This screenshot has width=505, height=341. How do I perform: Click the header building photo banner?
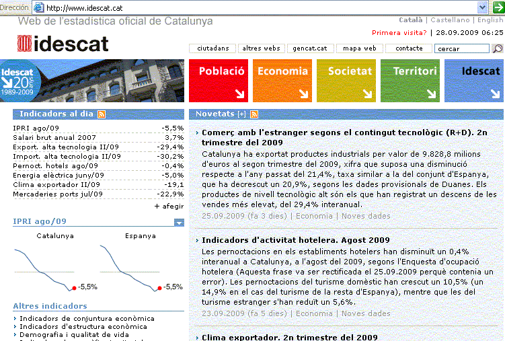pos(111,81)
